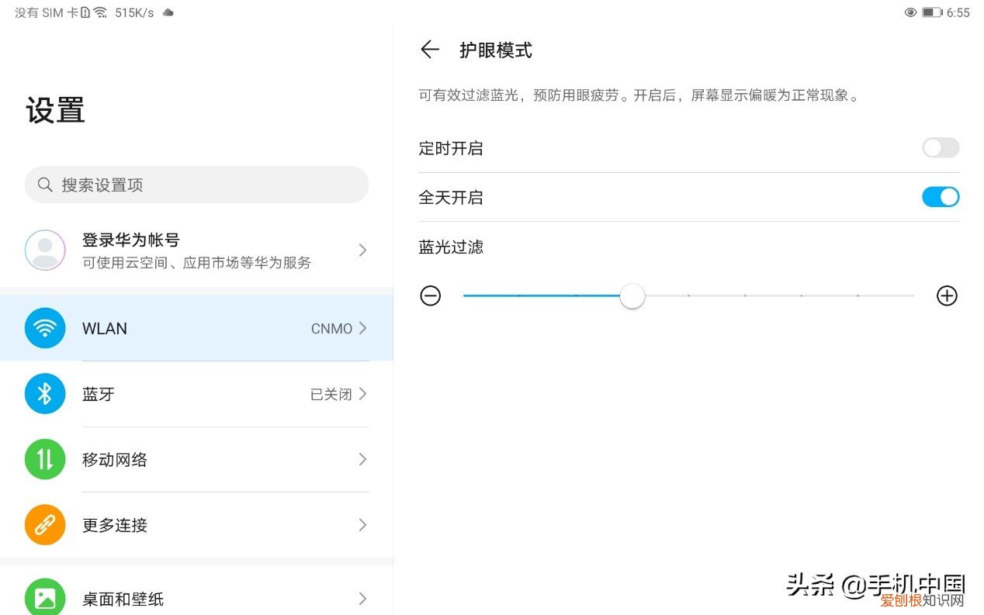Expand the 登录华为帐号 chevron arrow
The height and width of the screenshot is (615, 984).
pyautogui.click(x=362, y=250)
